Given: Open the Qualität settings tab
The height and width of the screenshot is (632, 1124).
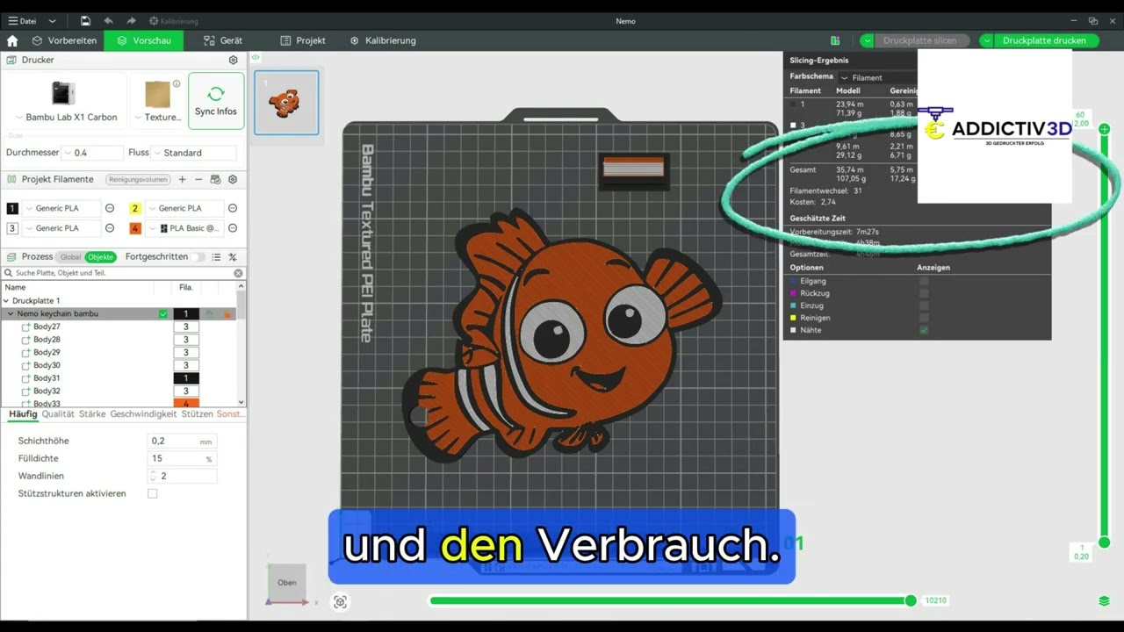Looking at the screenshot, I should tap(58, 413).
